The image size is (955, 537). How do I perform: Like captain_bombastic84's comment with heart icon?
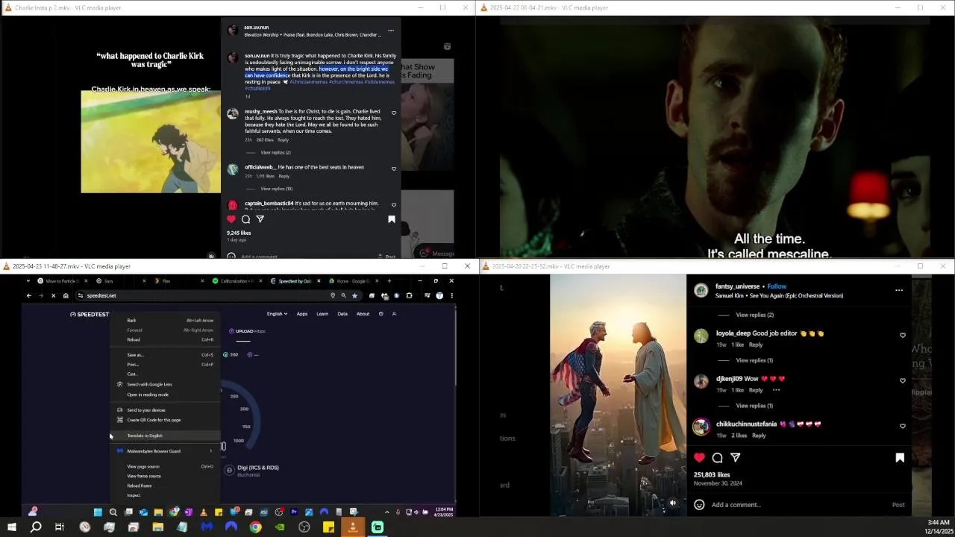click(394, 205)
